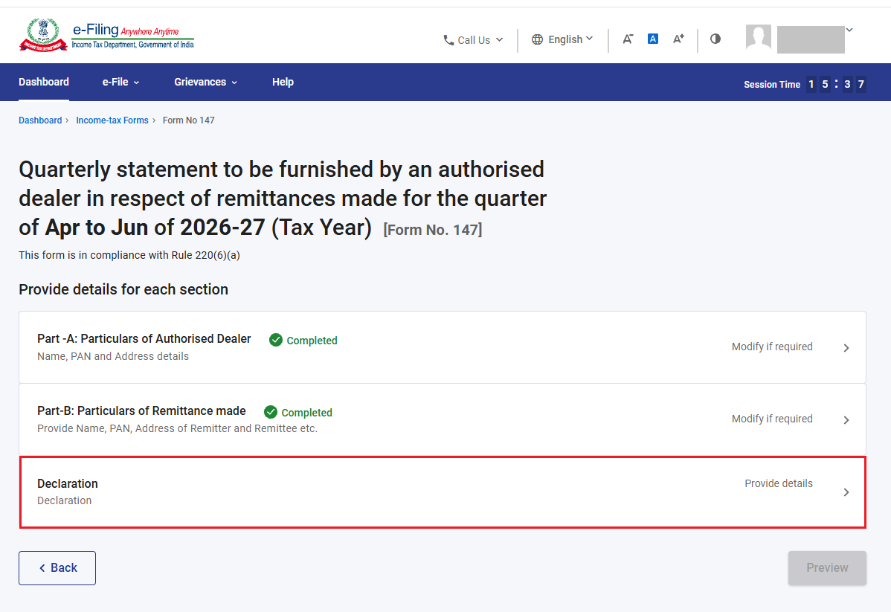The height and width of the screenshot is (612, 891).
Task: Click the increase font size A+ icon
Action: point(678,39)
